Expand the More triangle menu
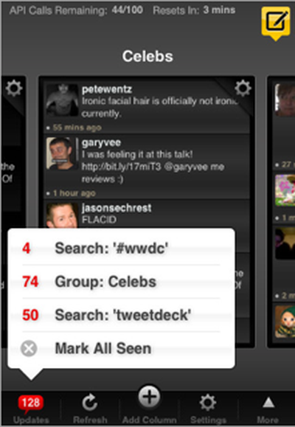This screenshot has width=295, height=427. point(268,403)
